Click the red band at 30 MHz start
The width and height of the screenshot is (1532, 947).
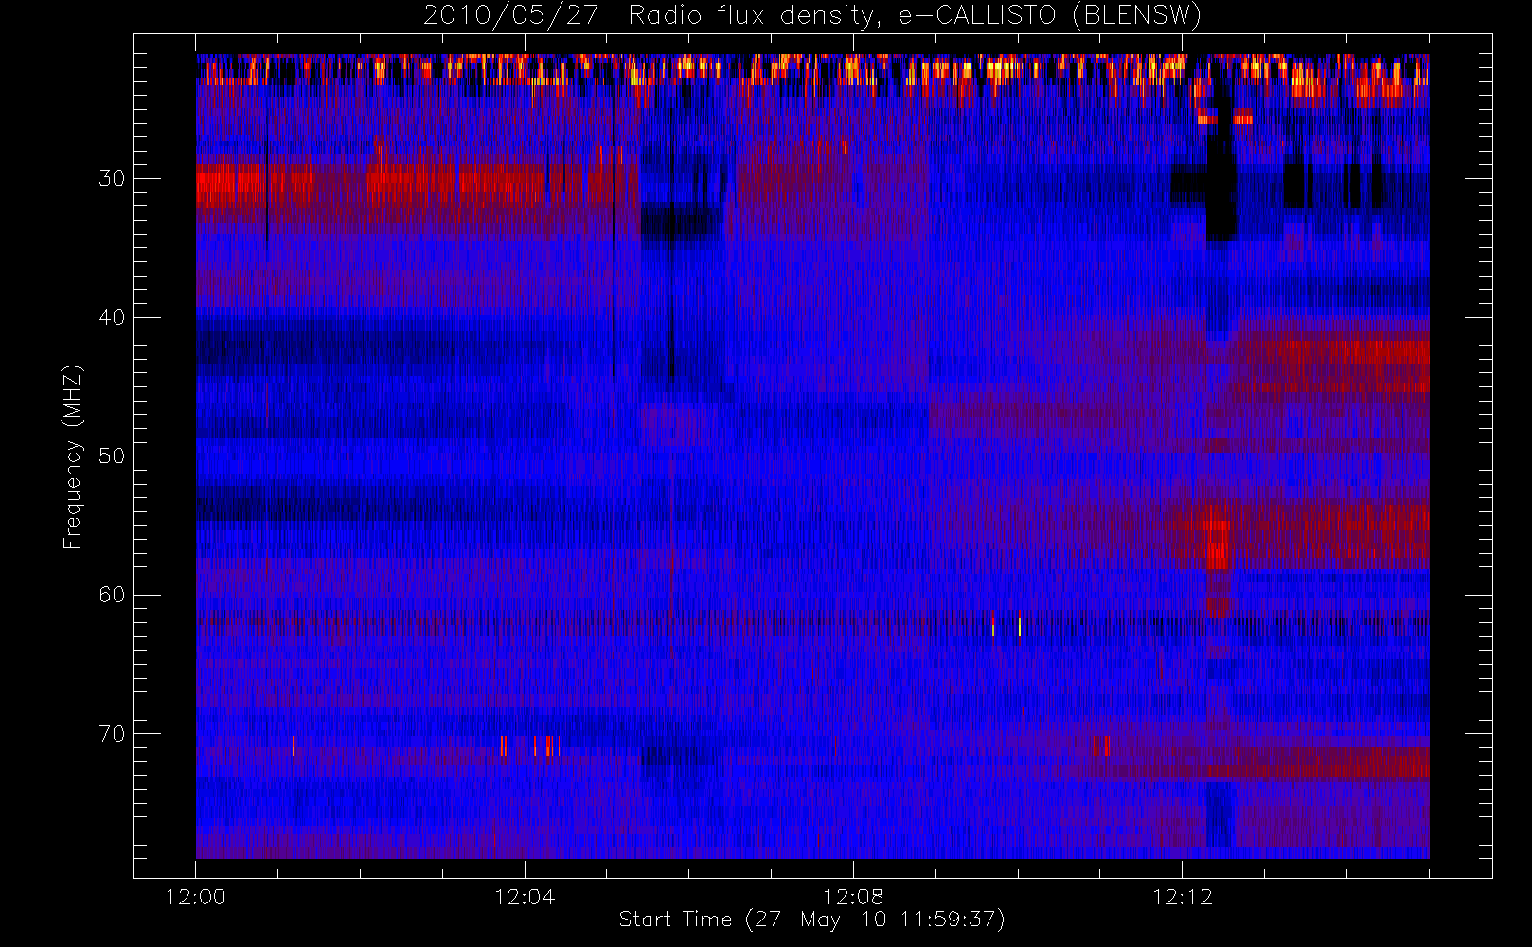[x=254, y=185]
